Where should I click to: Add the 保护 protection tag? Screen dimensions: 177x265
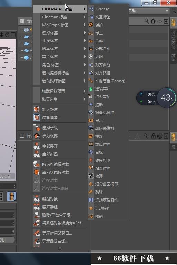pyautogui.click(x=108, y=25)
